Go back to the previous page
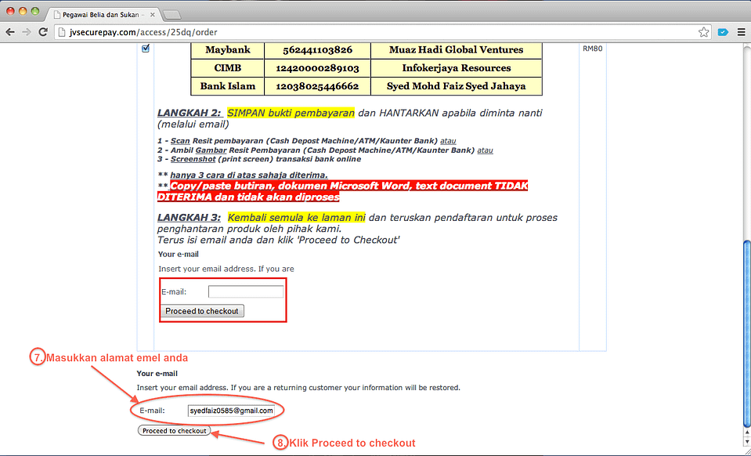This screenshot has width=751, height=456. tap(10, 32)
